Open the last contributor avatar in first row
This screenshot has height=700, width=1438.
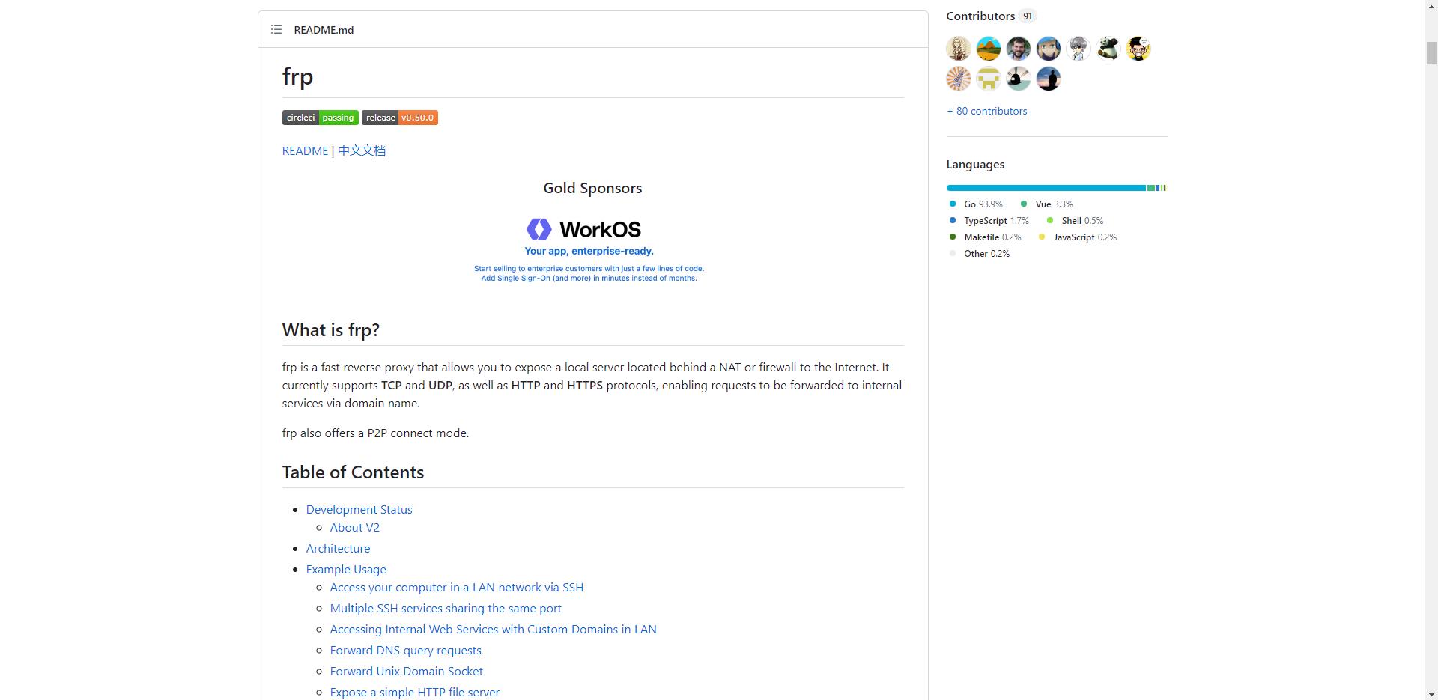pyautogui.click(x=1138, y=49)
